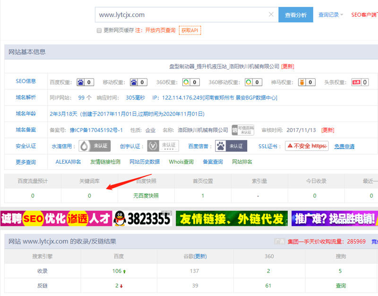Open the 开放内页查询 link
The height and width of the screenshot is (296, 378).
tap(160, 30)
